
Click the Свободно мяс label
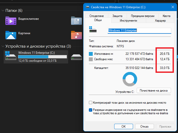click(x=103, y=59)
